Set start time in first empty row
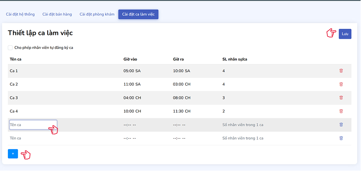361x171 pixels. 130,125
